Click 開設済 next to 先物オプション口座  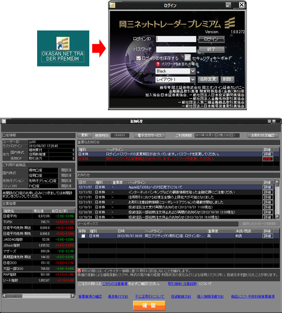point(66,181)
